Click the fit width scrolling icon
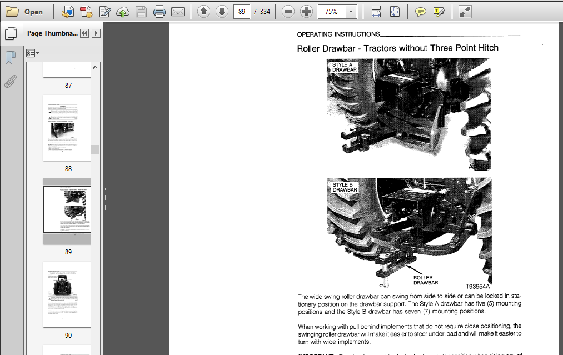Viewport: 563px width, 355px height. [x=376, y=12]
